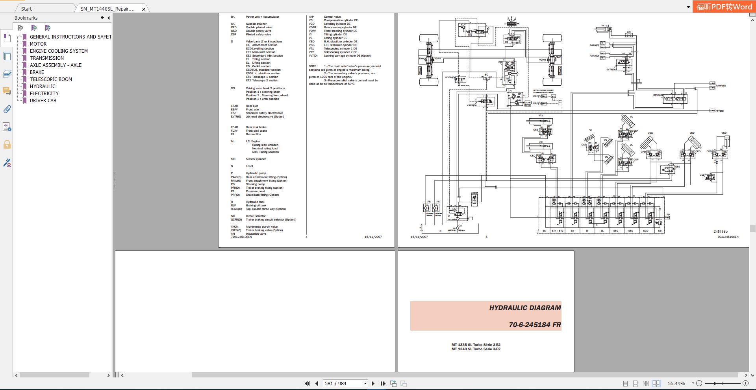
Task: Open the TRANSMISSION bookmark
Action: [47, 58]
